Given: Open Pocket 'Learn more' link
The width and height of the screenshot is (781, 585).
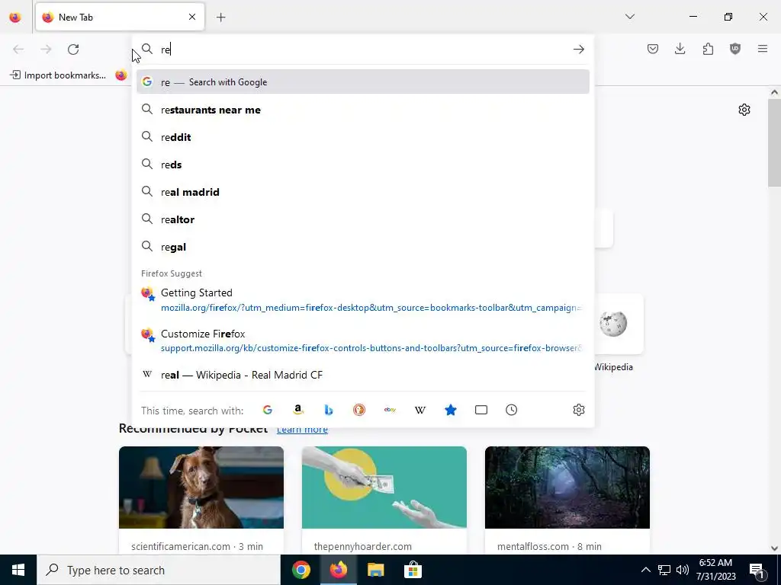Looking at the screenshot, I should click(302, 430).
